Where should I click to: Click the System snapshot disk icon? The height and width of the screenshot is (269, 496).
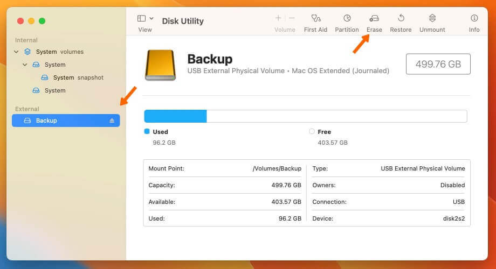coord(45,77)
